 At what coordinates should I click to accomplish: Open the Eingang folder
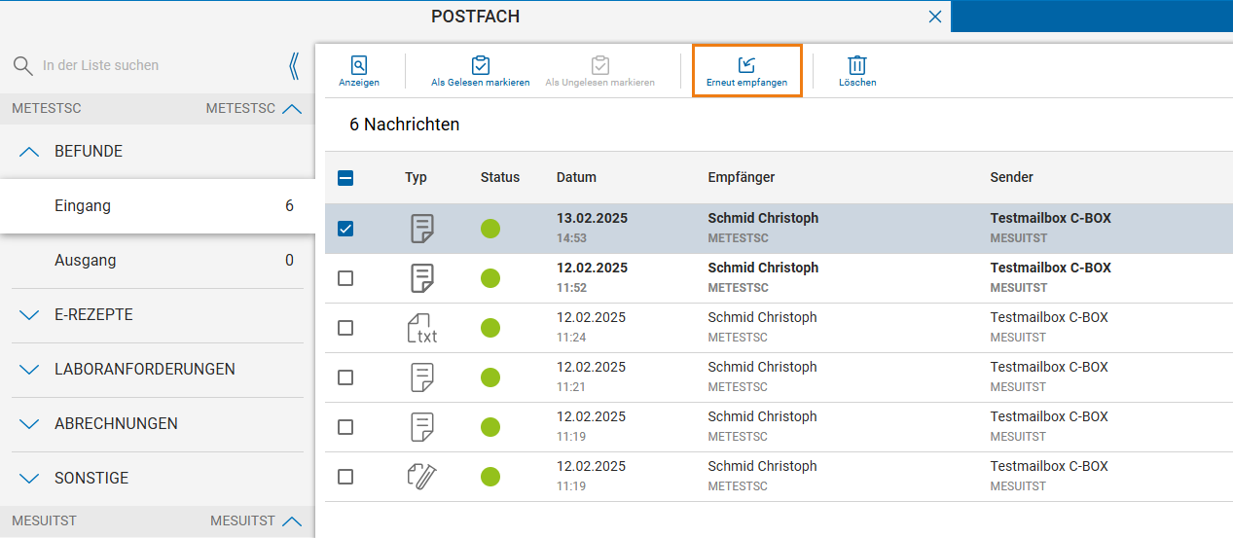tap(158, 206)
